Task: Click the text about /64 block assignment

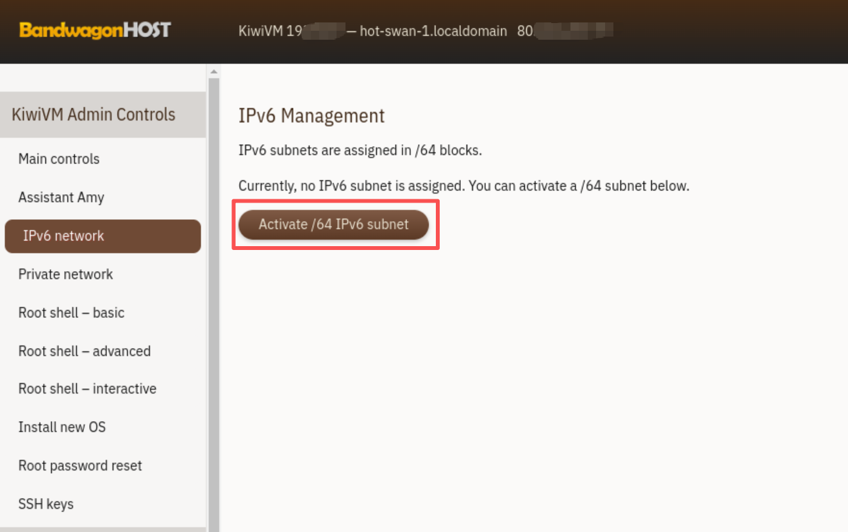Action: pyautogui.click(x=360, y=151)
